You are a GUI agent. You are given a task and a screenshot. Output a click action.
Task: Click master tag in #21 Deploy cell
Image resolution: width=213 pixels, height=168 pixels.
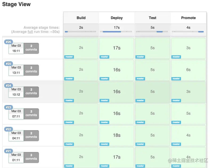click(x=104, y=166)
